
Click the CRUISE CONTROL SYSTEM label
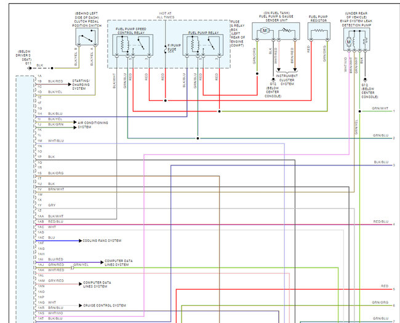click(105, 305)
